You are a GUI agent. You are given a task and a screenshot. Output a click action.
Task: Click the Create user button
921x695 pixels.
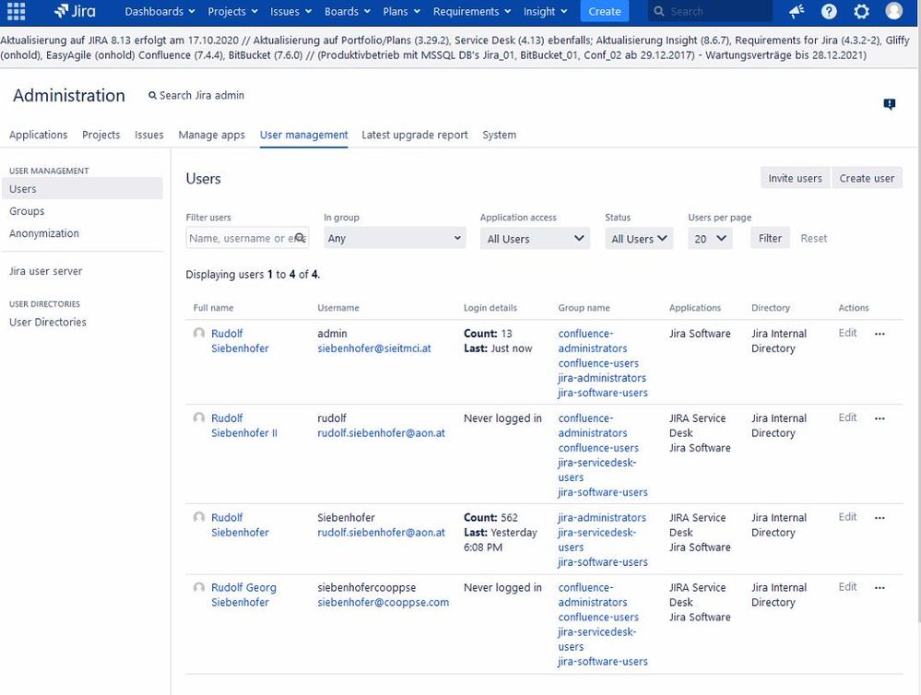867,178
